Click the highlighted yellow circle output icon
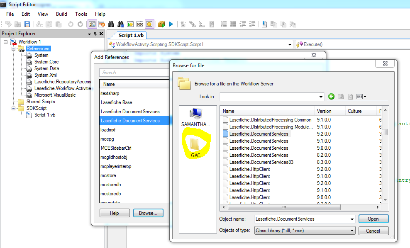The width and height of the screenshot is (410, 248). tap(149, 24)
